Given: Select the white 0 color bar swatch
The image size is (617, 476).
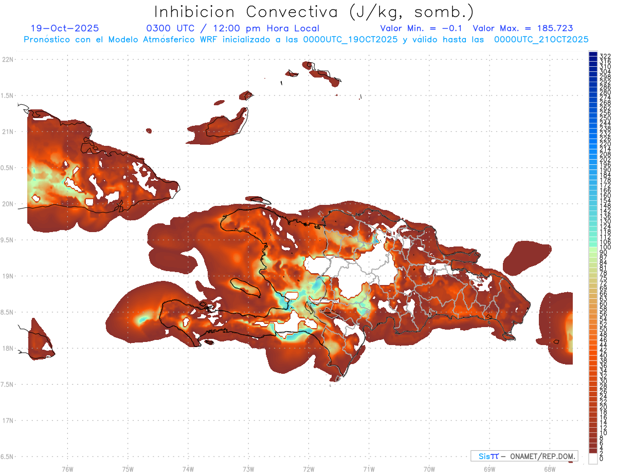Looking at the screenshot, I should (593, 460).
